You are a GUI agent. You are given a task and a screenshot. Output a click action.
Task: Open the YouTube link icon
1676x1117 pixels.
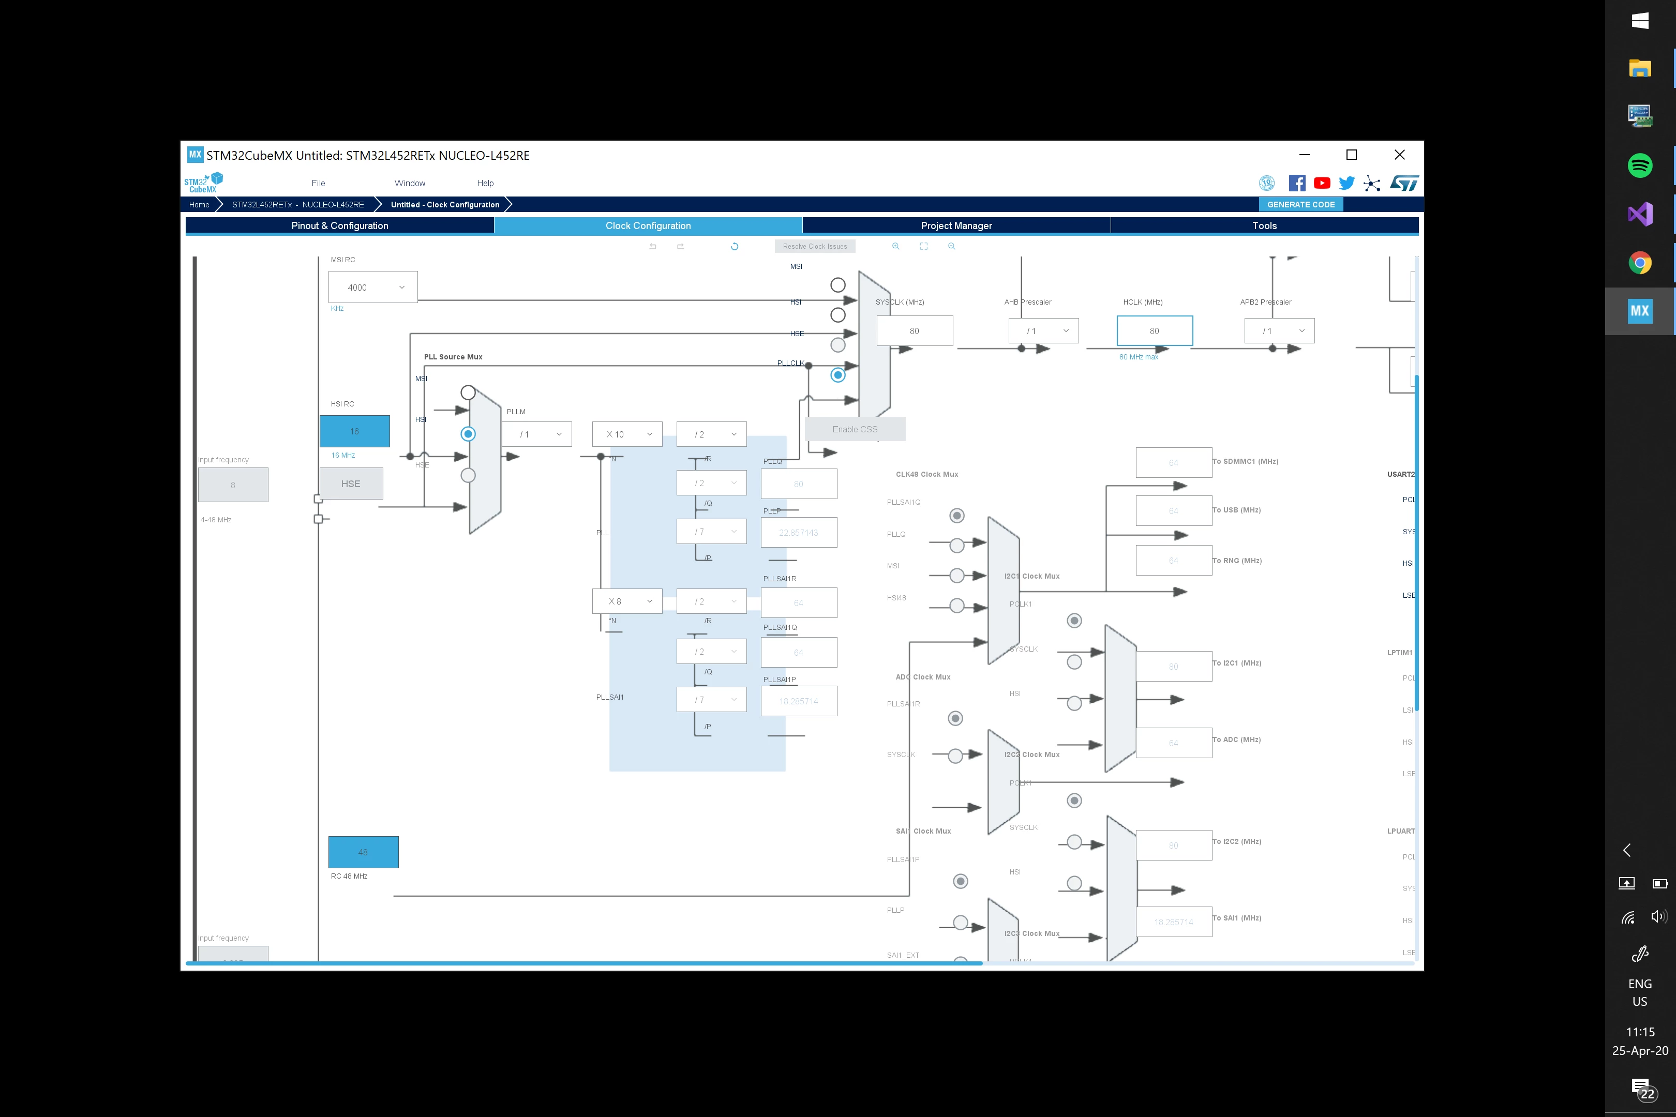tap(1322, 183)
